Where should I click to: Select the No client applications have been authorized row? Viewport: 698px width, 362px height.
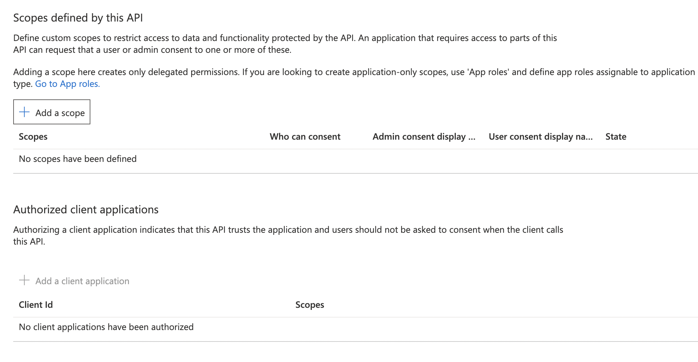(106, 327)
